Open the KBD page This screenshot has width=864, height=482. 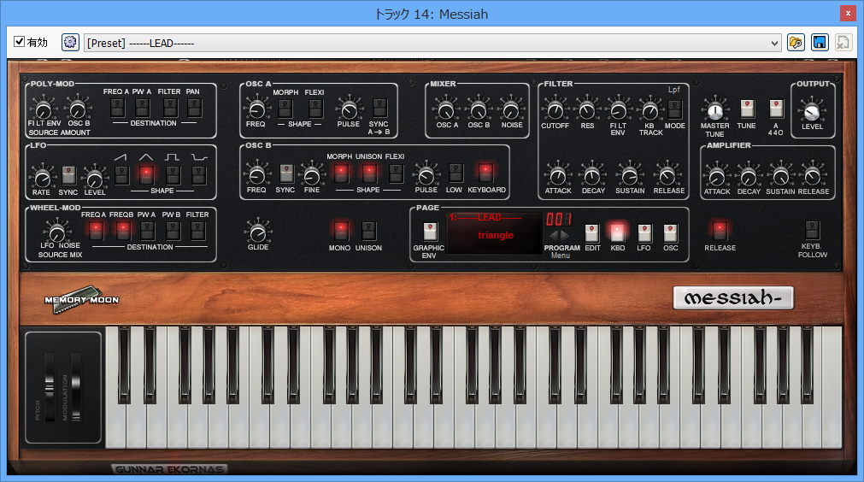tap(617, 232)
